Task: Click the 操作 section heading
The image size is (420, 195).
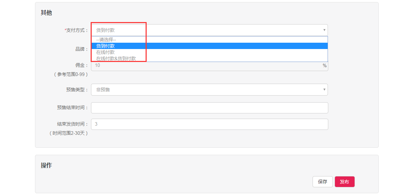Action: point(46,165)
